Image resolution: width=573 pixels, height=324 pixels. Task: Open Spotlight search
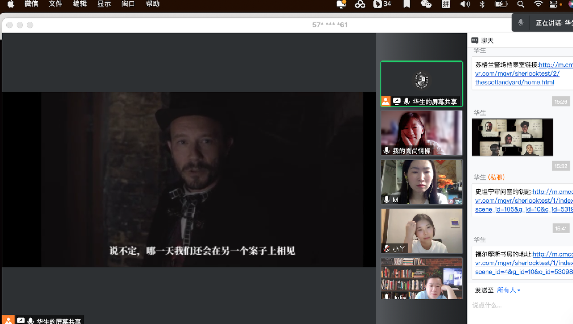pyautogui.click(x=520, y=4)
